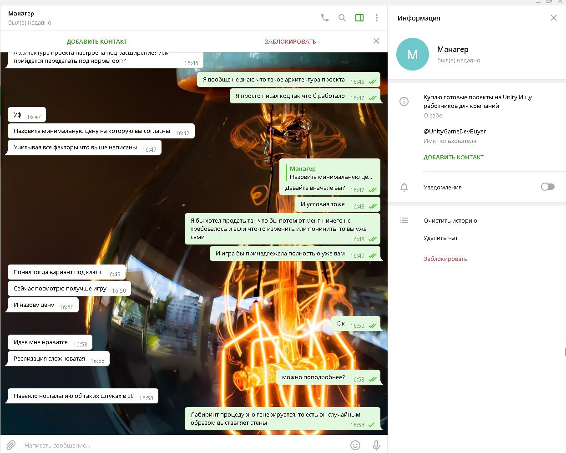
Task: Click message 'И игра бы принадлежала полностью уже вам'
Action: click(295, 254)
